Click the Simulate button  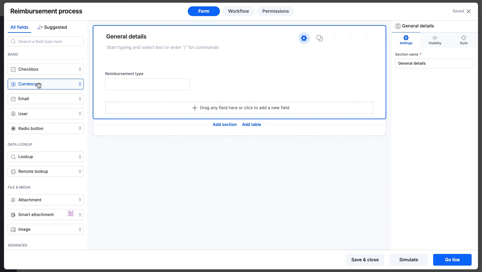[x=409, y=260]
